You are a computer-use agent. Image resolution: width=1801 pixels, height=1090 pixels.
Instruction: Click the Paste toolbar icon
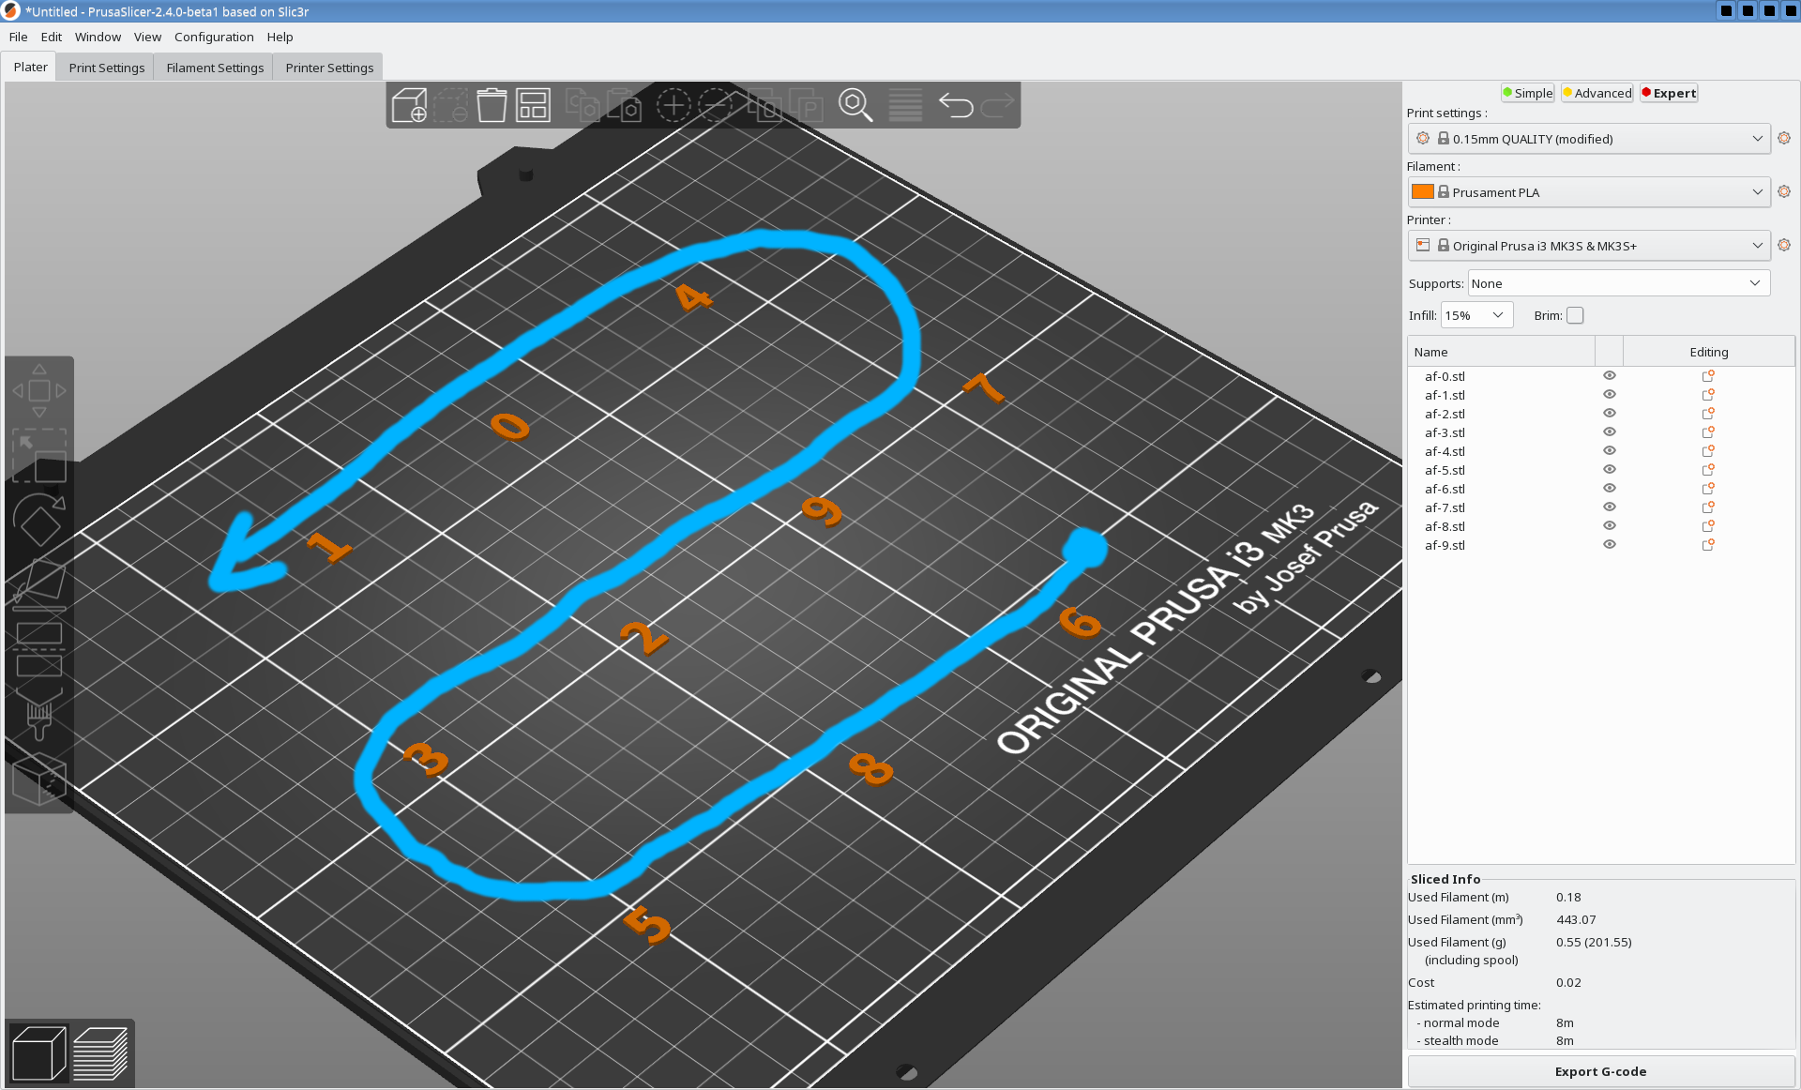coord(624,105)
